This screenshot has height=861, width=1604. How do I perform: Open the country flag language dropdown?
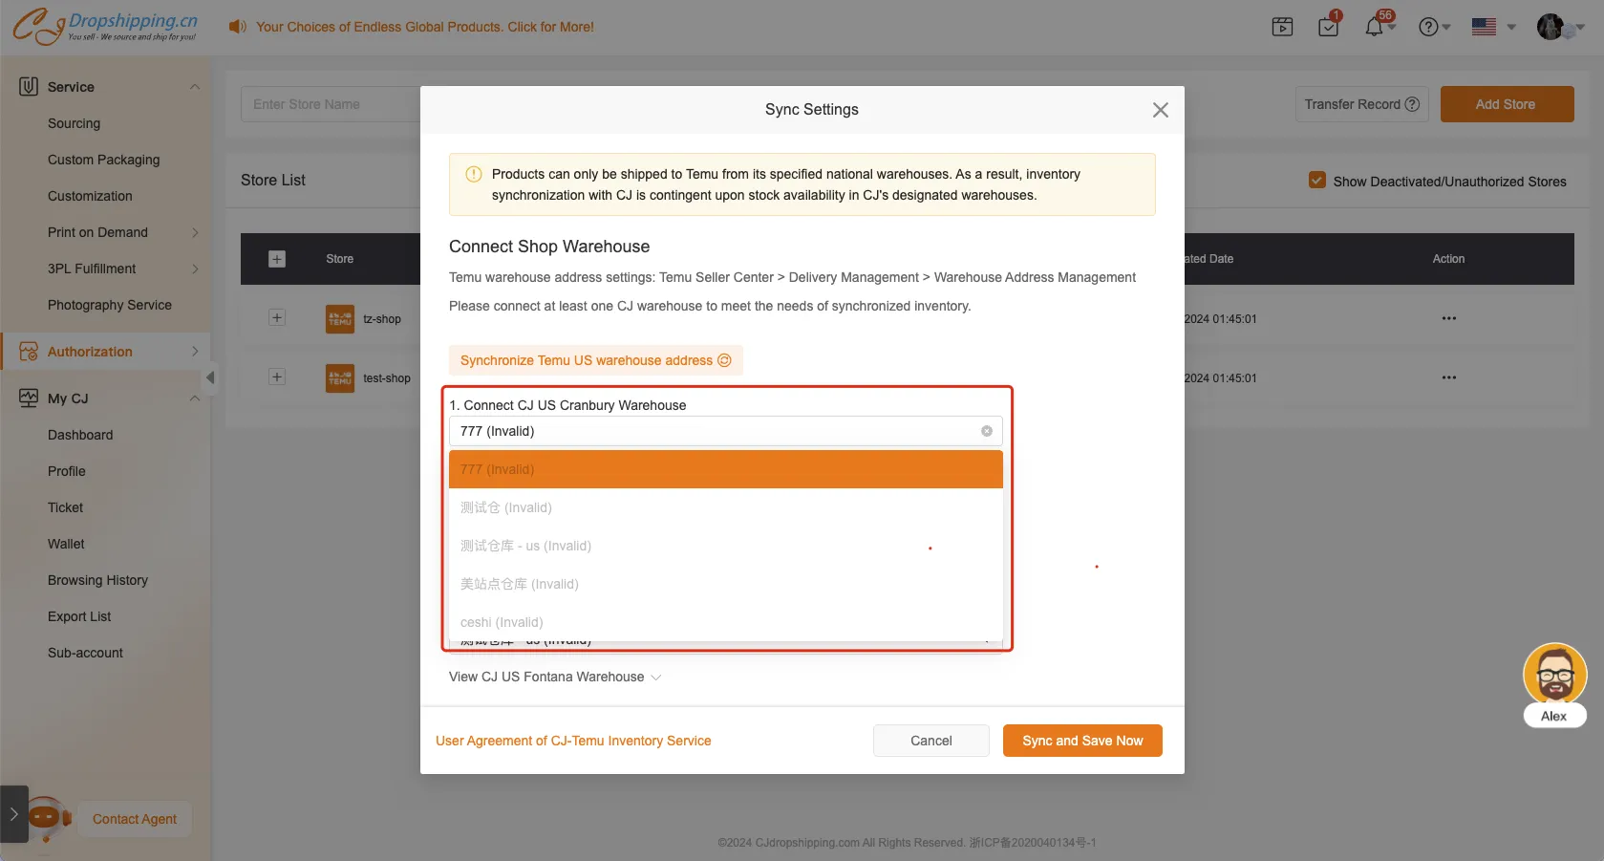[x=1493, y=27]
